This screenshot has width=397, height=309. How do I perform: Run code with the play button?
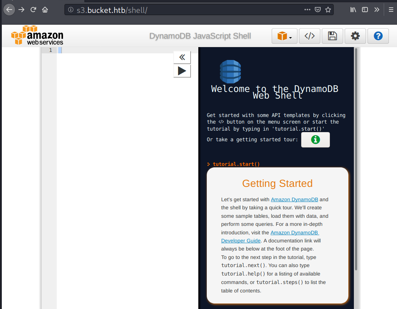pos(182,71)
